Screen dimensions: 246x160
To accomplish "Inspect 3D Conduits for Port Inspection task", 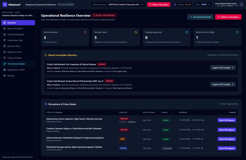I will pyautogui.click(x=223, y=68).
